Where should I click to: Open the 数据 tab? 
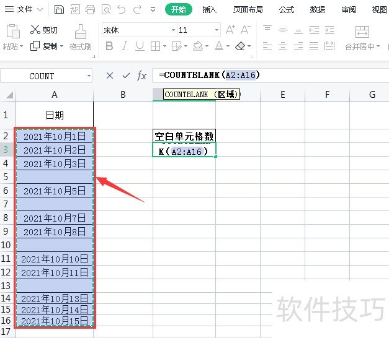(x=317, y=10)
